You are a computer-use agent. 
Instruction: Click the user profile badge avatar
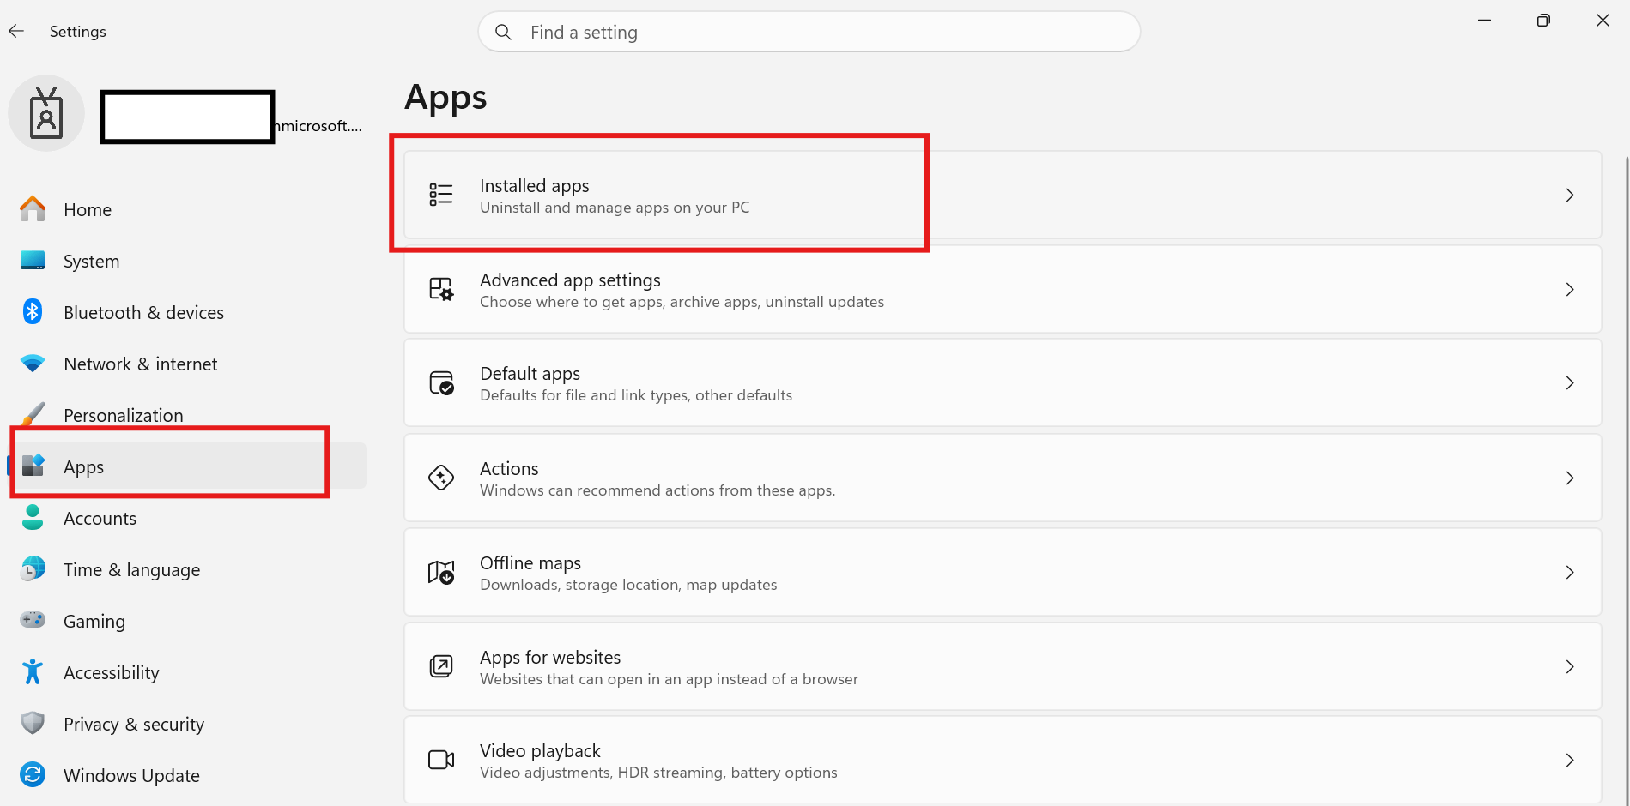(x=46, y=113)
